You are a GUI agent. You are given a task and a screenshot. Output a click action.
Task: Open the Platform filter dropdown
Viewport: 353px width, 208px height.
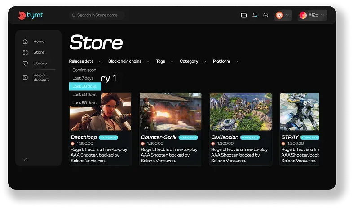[x=221, y=61]
